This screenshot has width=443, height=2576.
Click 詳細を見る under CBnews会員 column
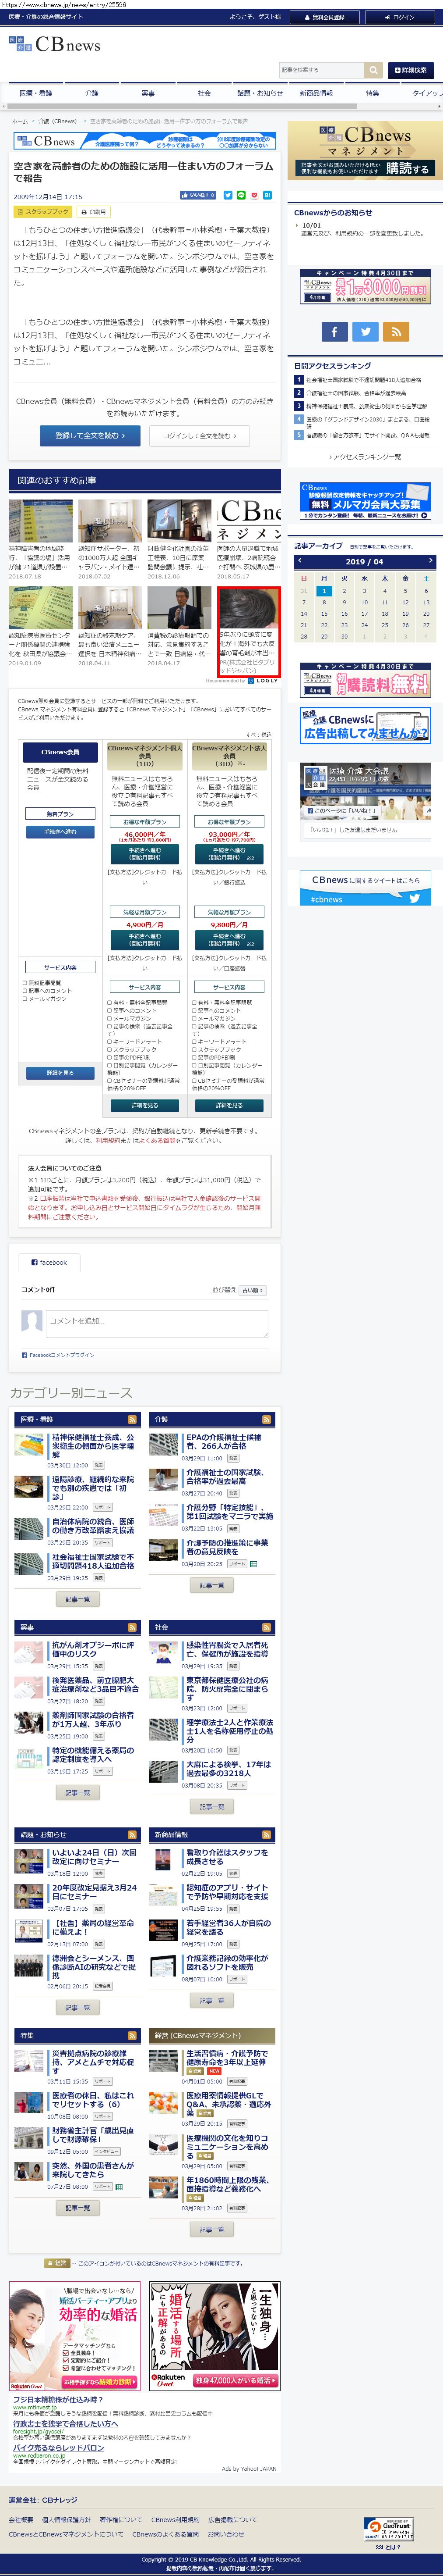(60, 1073)
